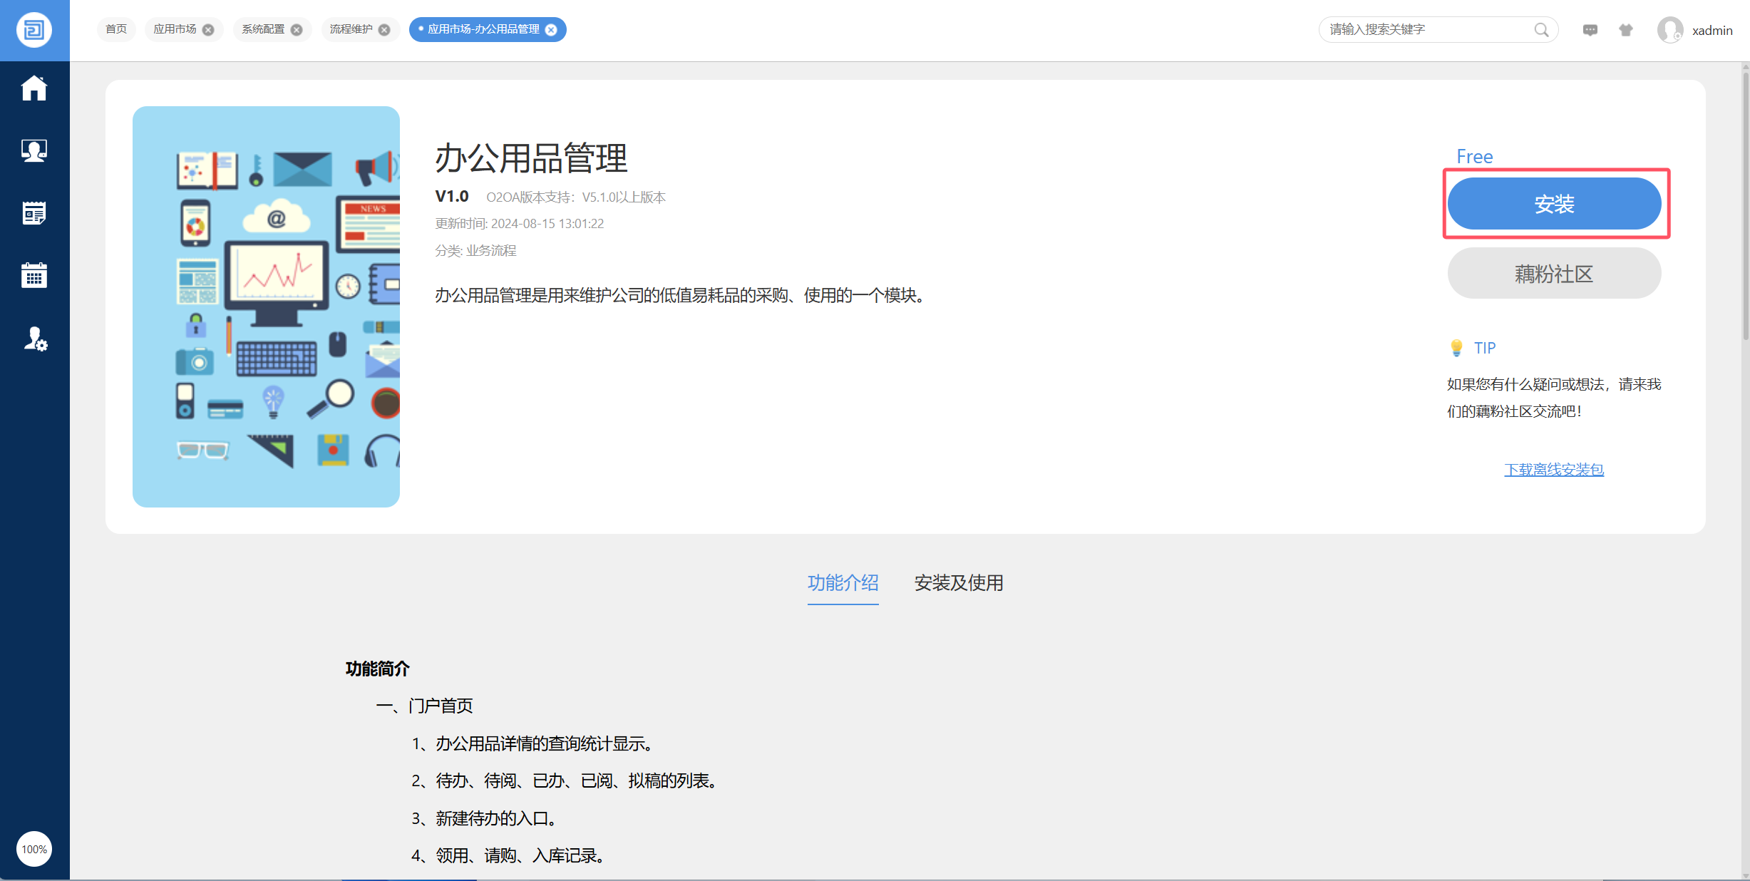Open the messages chat bubble icon
This screenshot has height=881, width=1750.
(1590, 30)
